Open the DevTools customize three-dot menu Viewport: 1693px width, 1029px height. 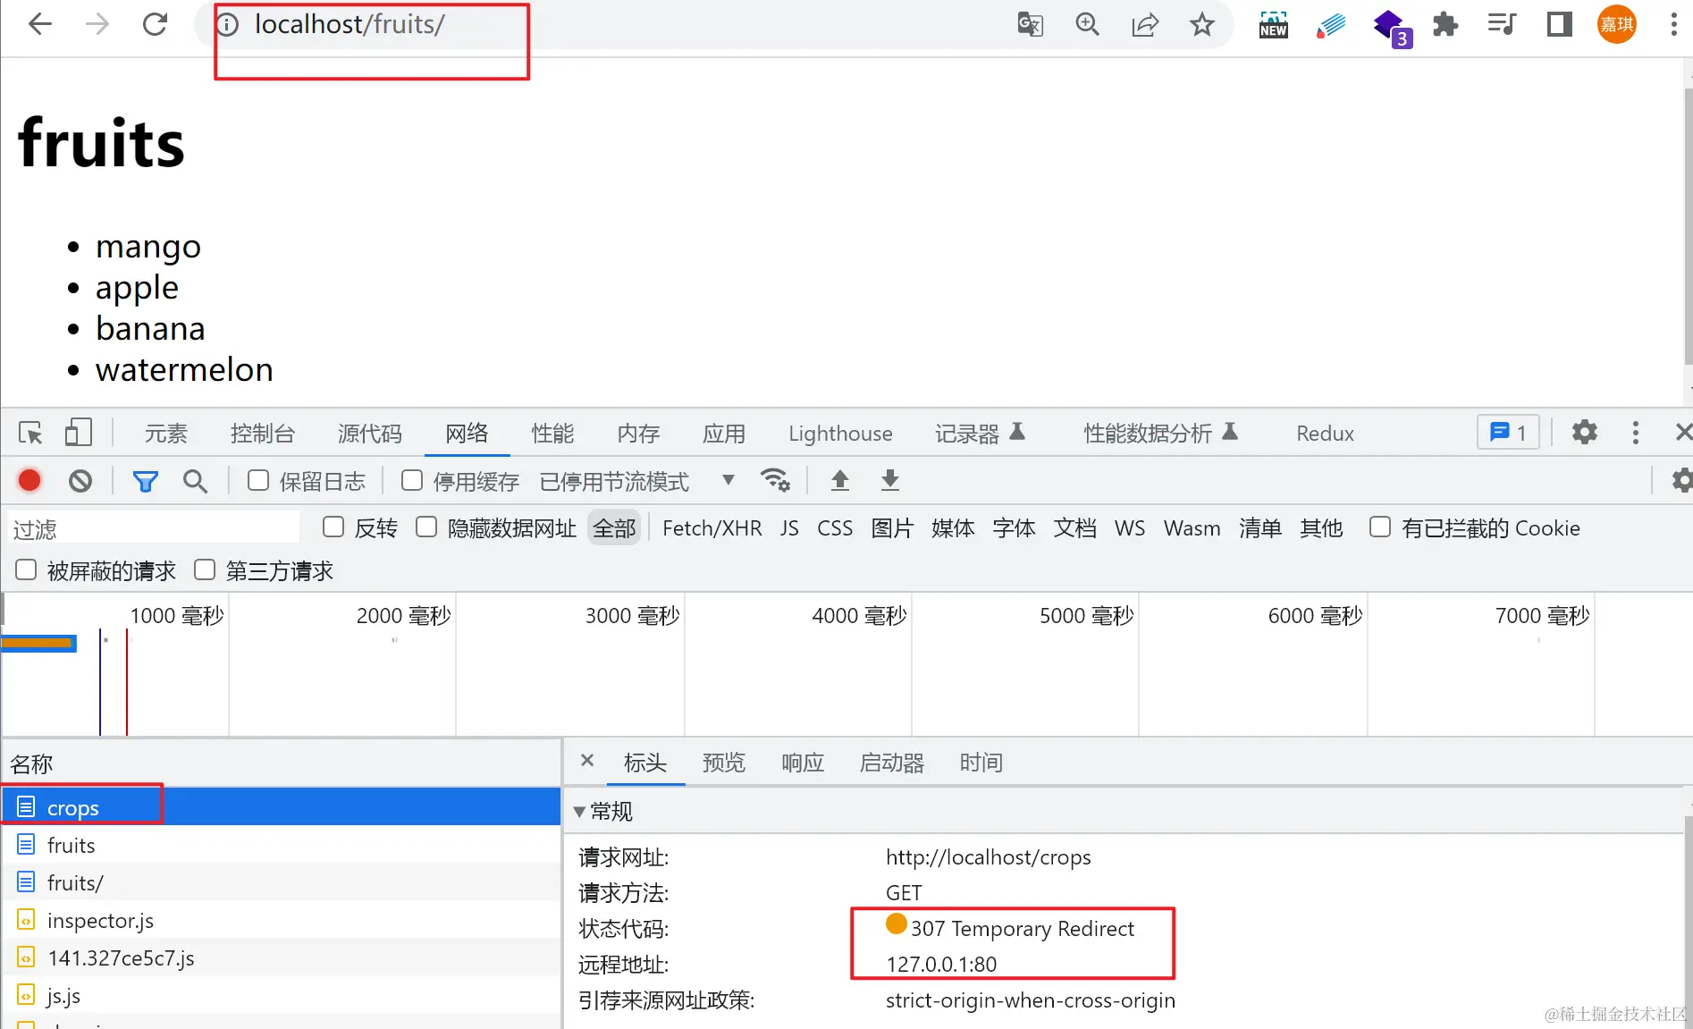tap(1635, 433)
